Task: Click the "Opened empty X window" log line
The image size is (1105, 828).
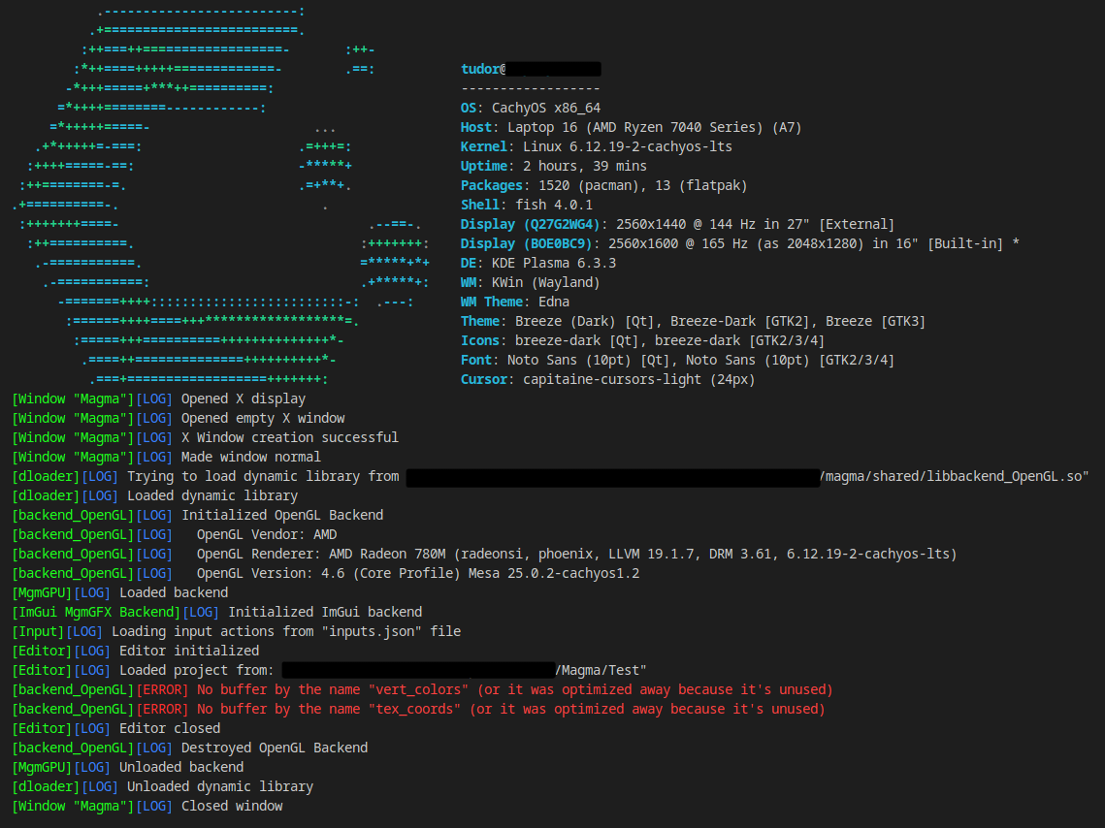Action: 179,418
